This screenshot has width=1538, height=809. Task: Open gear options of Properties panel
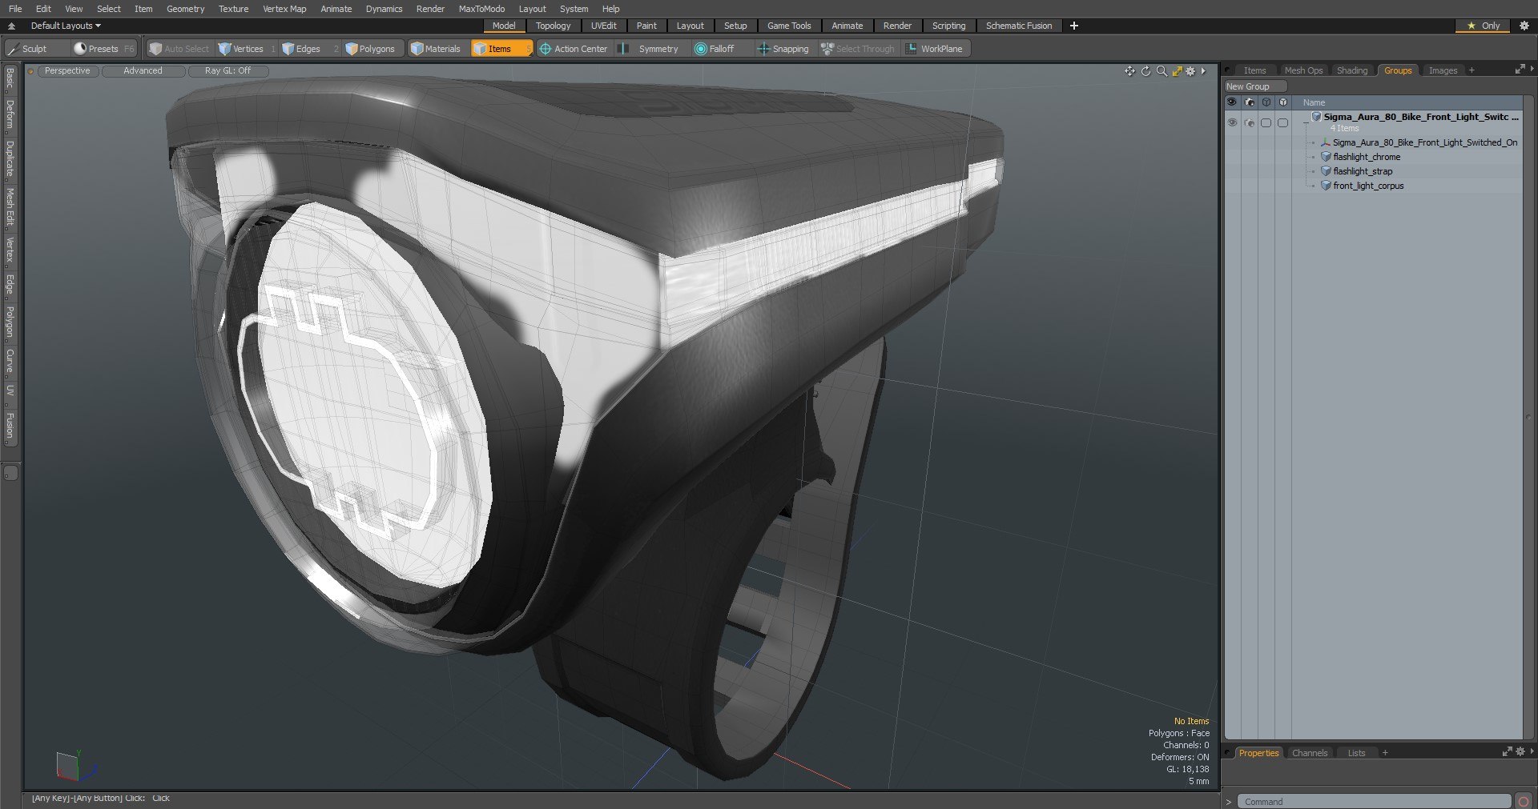tap(1520, 752)
